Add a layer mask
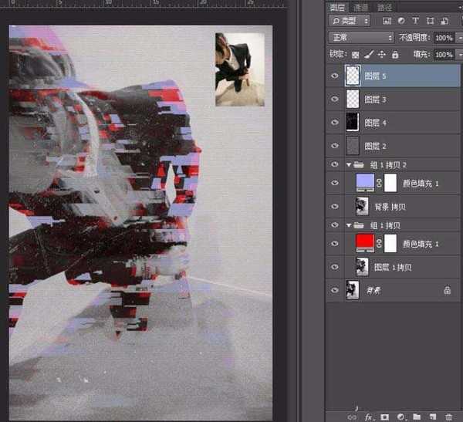This screenshot has height=422, width=463. tap(385, 417)
